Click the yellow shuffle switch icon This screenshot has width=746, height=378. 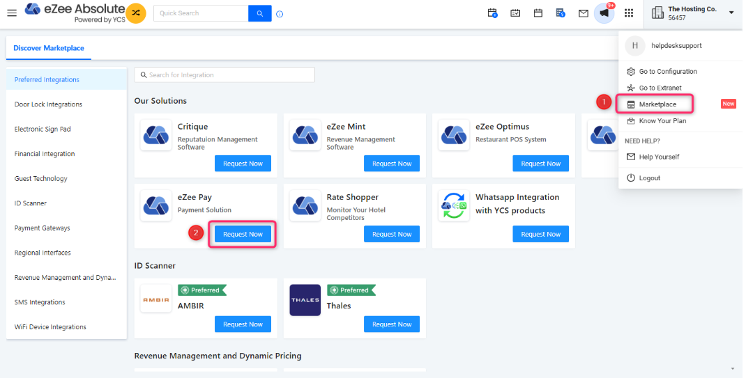(136, 13)
